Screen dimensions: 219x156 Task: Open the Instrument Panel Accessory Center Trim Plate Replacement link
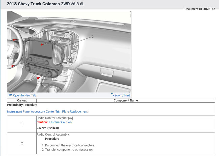[x=47, y=112]
